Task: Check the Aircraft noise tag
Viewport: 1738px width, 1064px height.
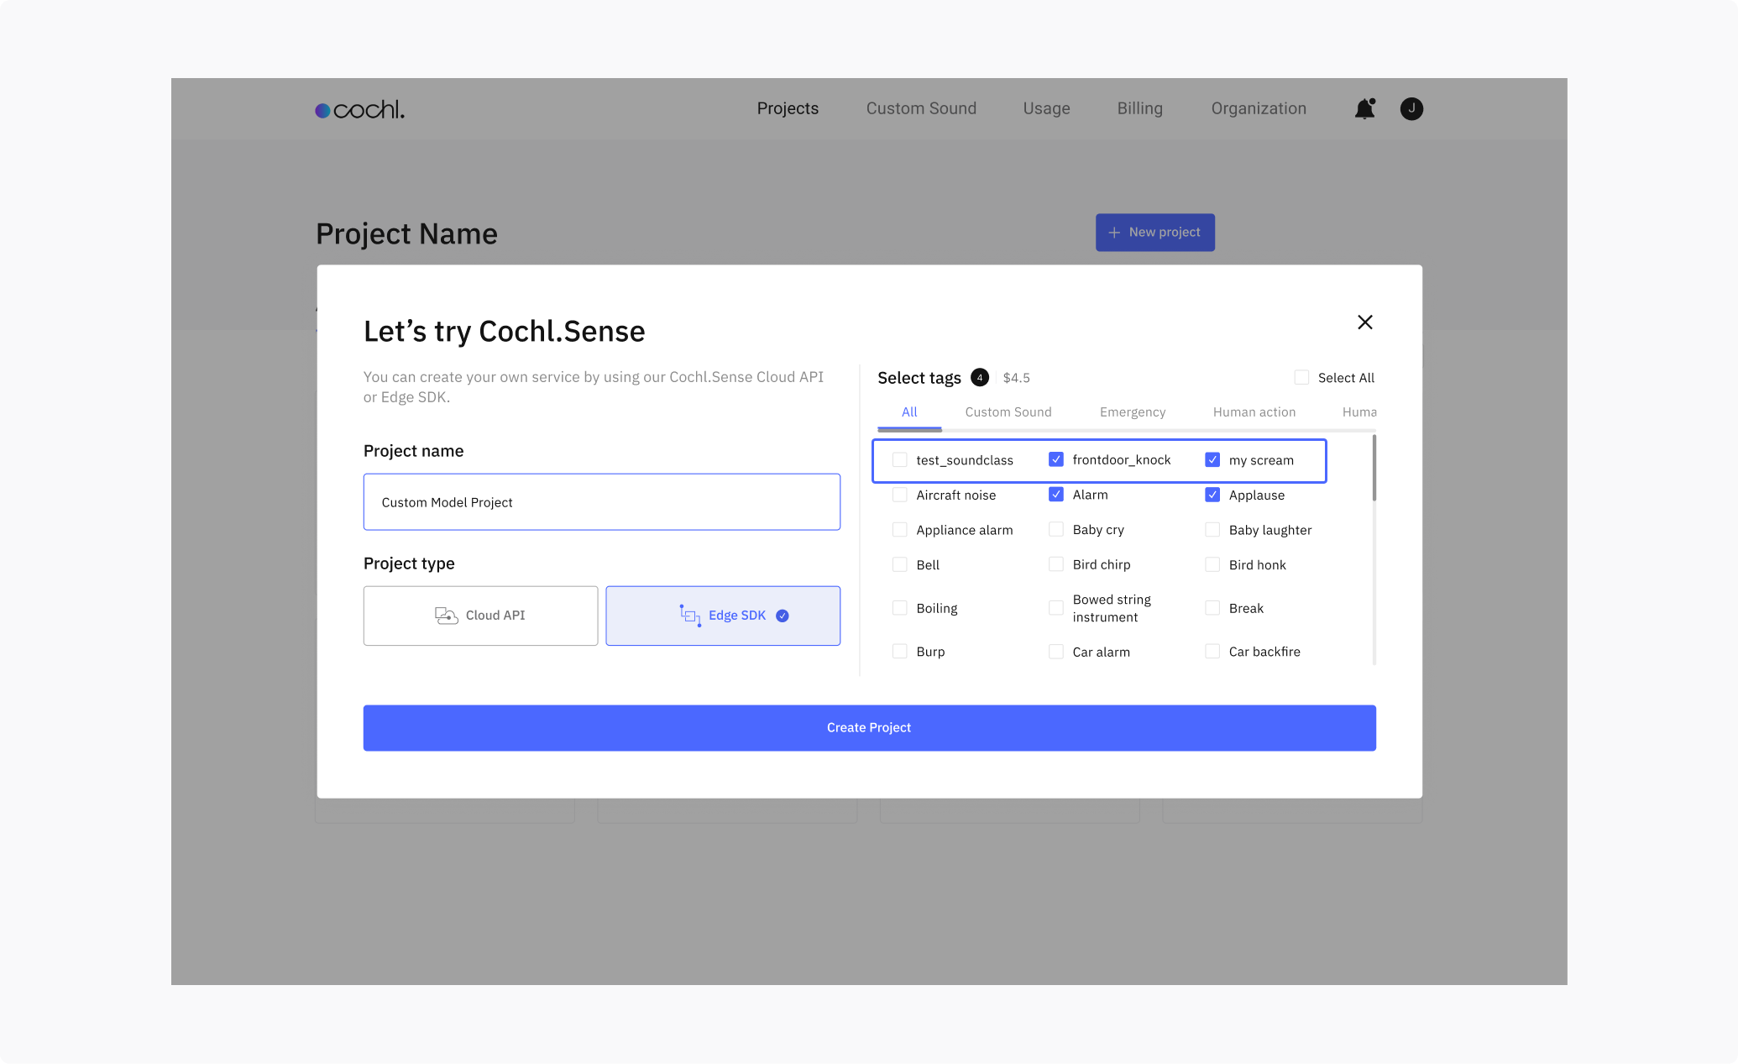Action: 899,495
